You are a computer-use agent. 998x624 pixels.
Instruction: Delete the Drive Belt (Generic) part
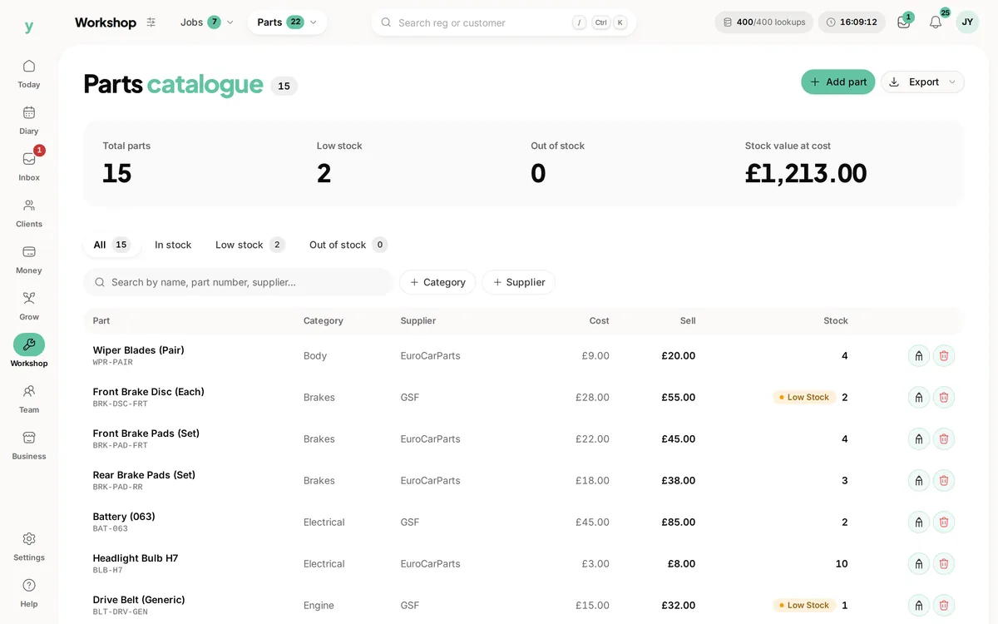pos(944,606)
